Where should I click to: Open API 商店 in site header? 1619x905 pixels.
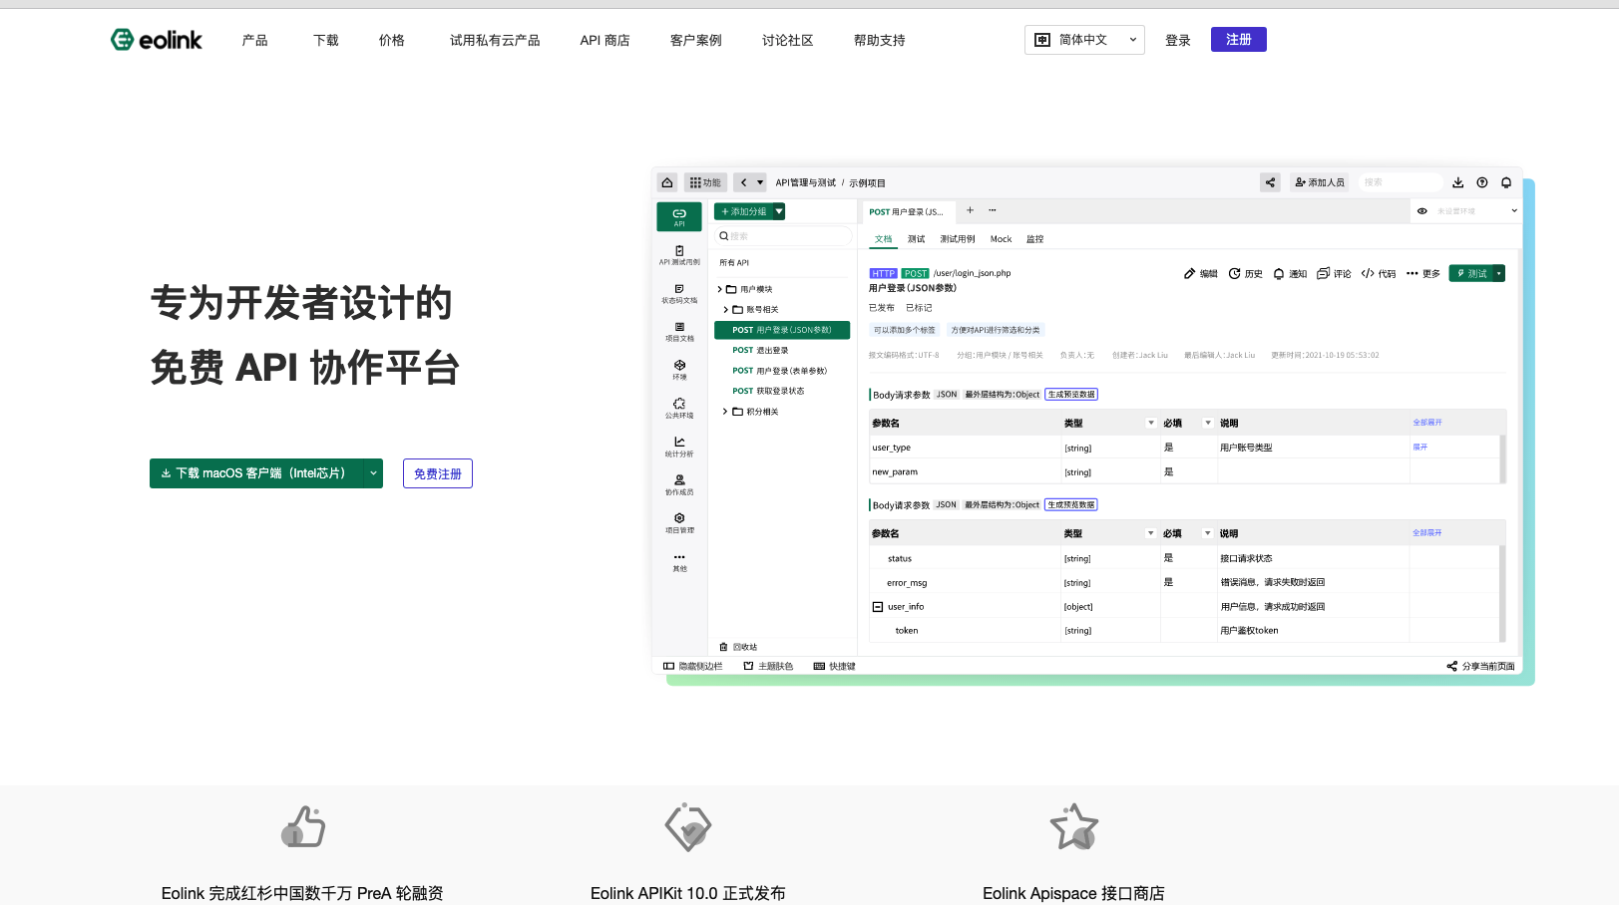click(x=605, y=40)
